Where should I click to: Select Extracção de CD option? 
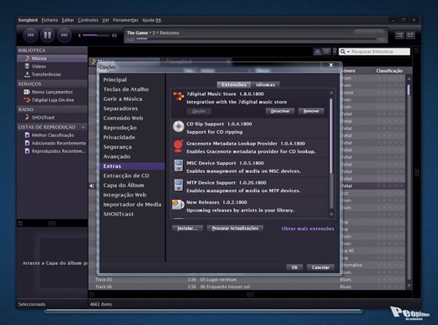(x=126, y=175)
